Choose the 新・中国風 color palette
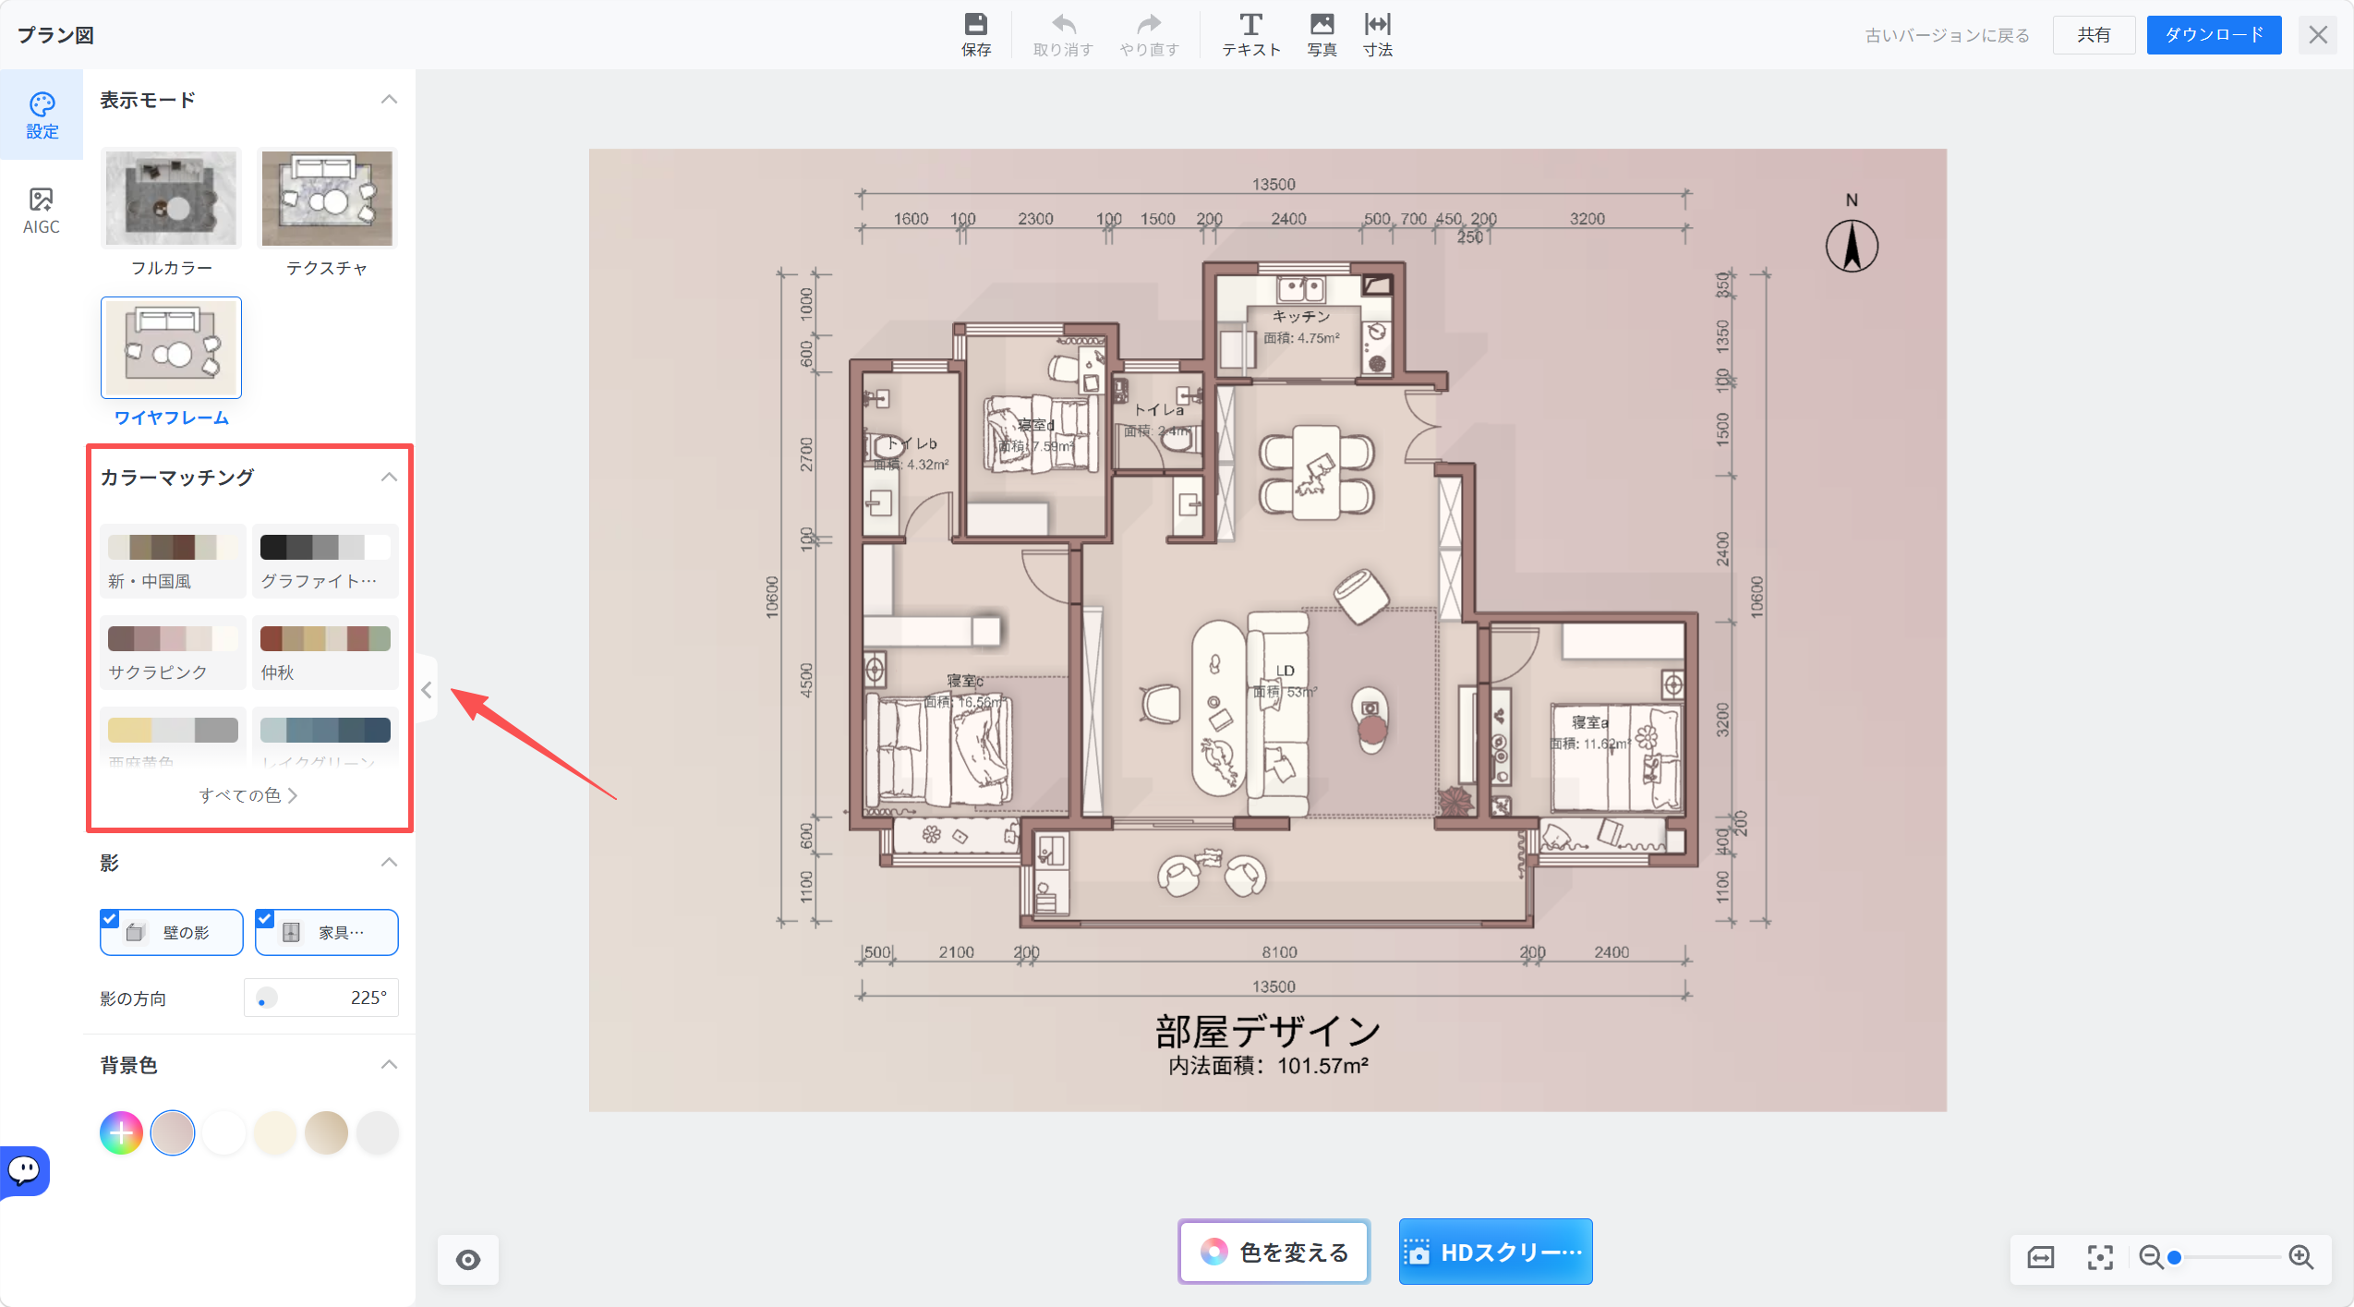Viewport: 2354px width, 1307px height. (173, 561)
